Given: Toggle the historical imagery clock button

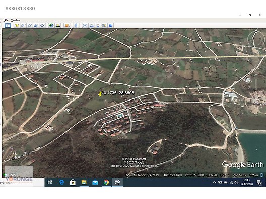Looking at the screenshot, I should point(51,26).
